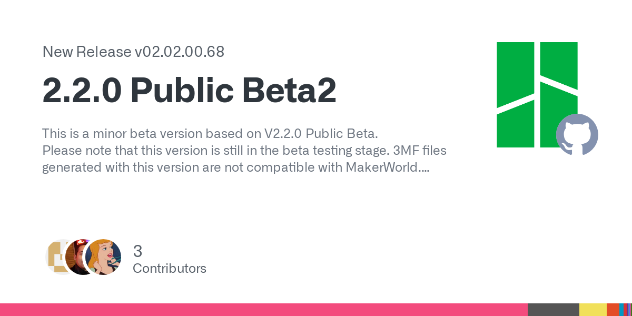
Task: Open the cartoon woman contributor avatar
Action: click(x=103, y=257)
